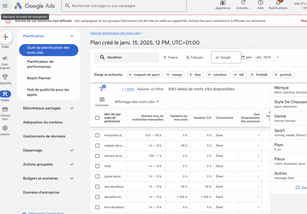Screen dimensions: 307x214
Task: Collapse the Planification section
Action: (x=72, y=36)
